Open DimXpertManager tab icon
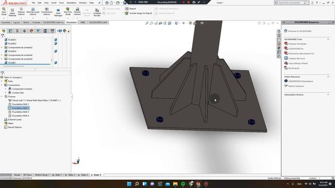335x188 pixels. click(x=25, y=31)
